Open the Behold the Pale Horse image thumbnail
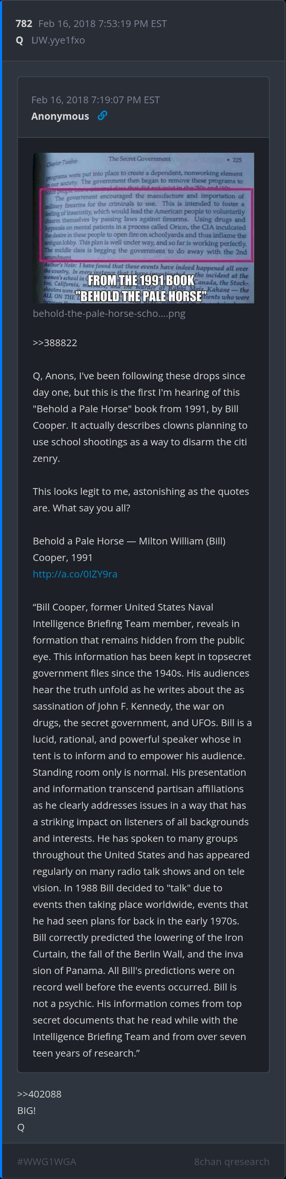This screenshot has width=286, height=1179. (x=143, y=228)
